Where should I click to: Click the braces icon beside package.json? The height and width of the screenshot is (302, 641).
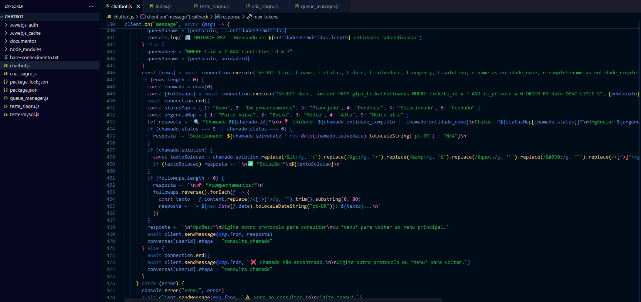6,90
